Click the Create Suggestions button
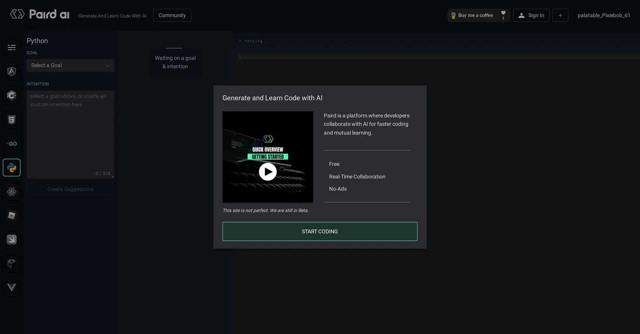The height and width of the screenshot is (334, 640). coord(70,189)
